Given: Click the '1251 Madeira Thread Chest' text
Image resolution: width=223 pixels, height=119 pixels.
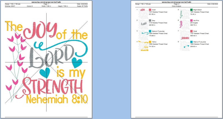Looking at the screenshot, I should tap(200, 12).
